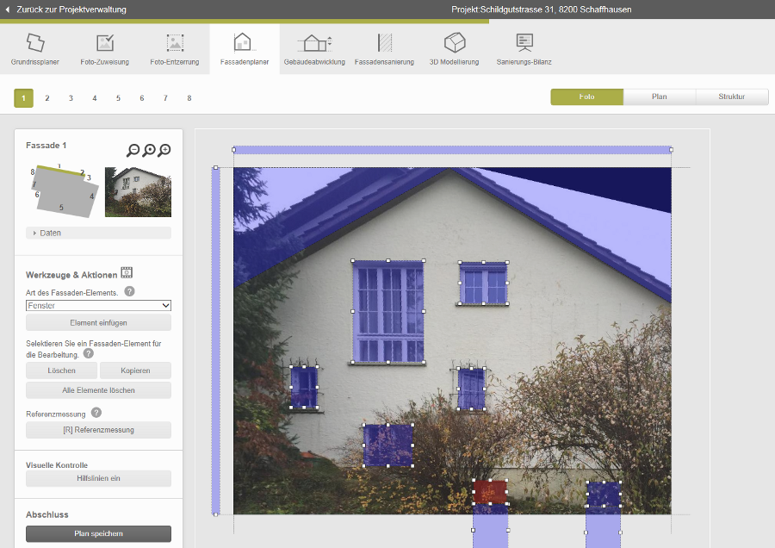Screen dimensions: 775x548
Task: Expand the Daten section
Action: 98,233
